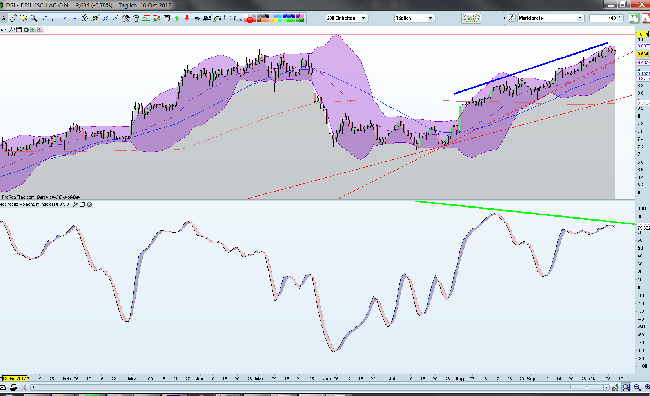
Task: Select the rectangle drawing tool
Action: click(x=238, y=18)
